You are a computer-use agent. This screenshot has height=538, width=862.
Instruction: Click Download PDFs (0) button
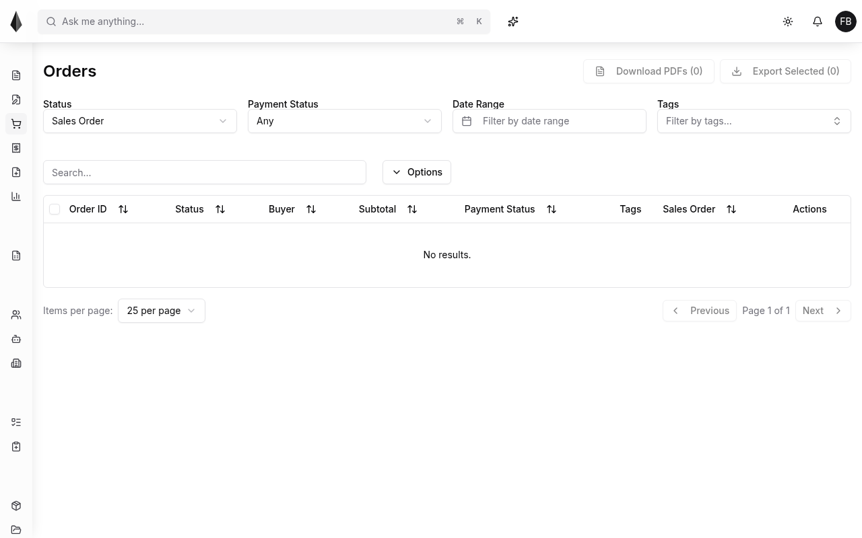click(649, 71)
